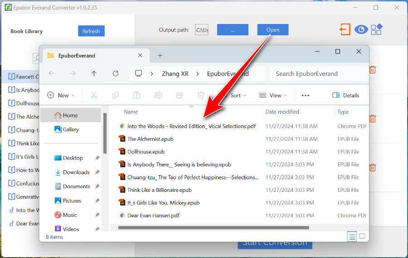Click the Delete trash icon in Explorer toolbar

click(201, 96)
